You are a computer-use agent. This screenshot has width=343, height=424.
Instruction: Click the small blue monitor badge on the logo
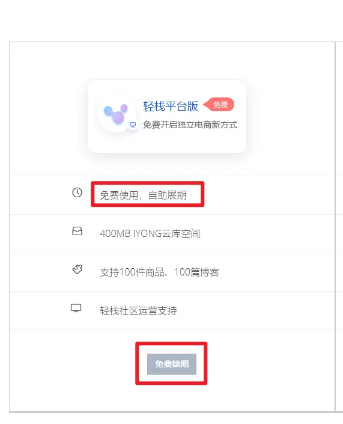133,124
